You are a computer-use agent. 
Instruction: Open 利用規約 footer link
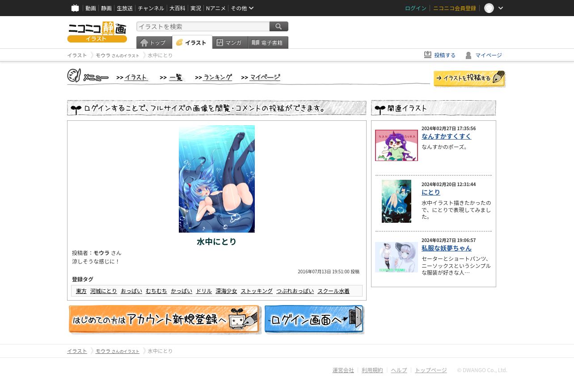372,370
